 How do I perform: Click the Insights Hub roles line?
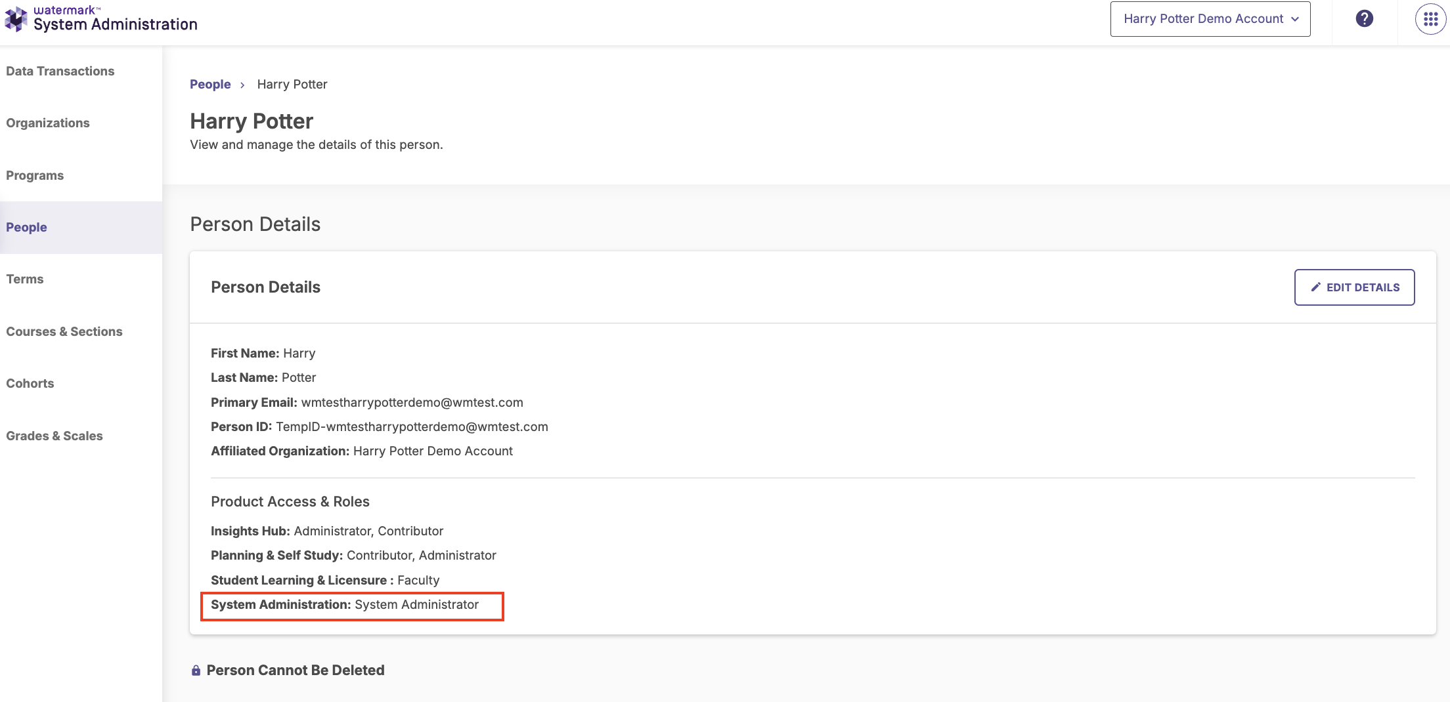[327, 531]
